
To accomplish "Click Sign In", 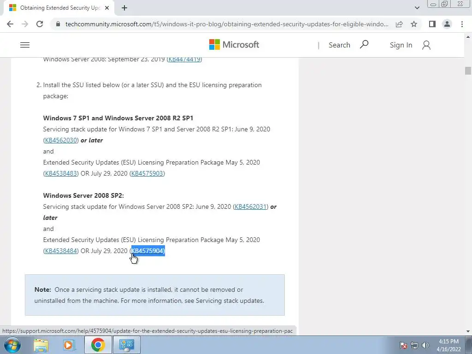I will (401, 45).
